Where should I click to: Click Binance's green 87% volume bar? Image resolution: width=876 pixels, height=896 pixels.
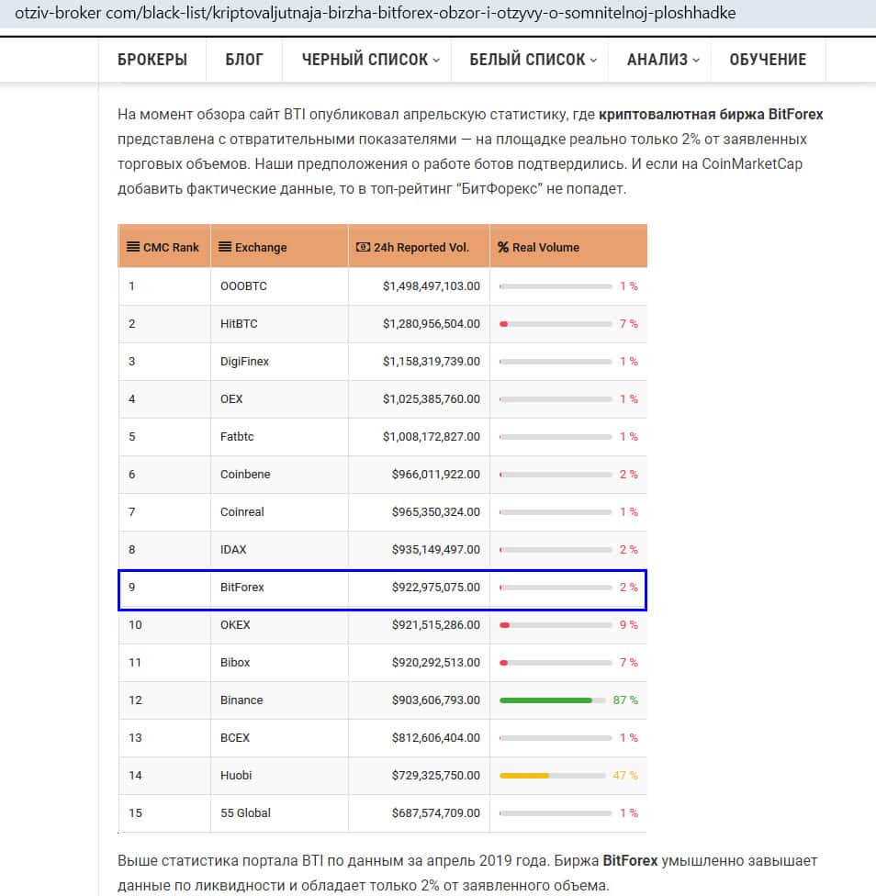tap(545, 700)
